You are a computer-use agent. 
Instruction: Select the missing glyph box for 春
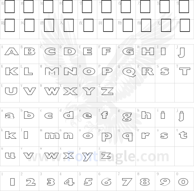126,7
